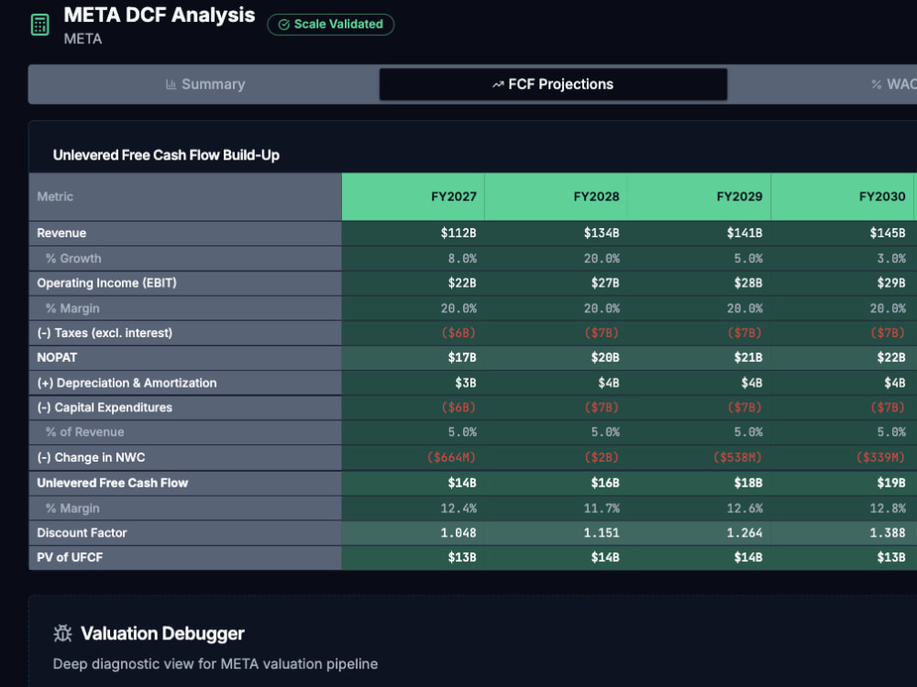Screen dimensions: 917x687
Task: Click the 8.0% growth value
Action: click(x=462, y=258)
